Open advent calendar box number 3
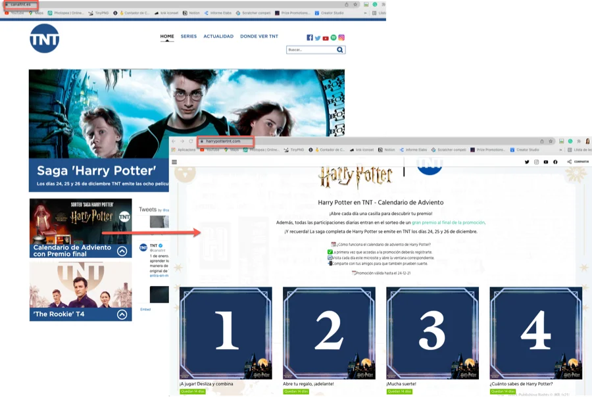The width and height of the screenshot is (592, 409). (433, 333)
